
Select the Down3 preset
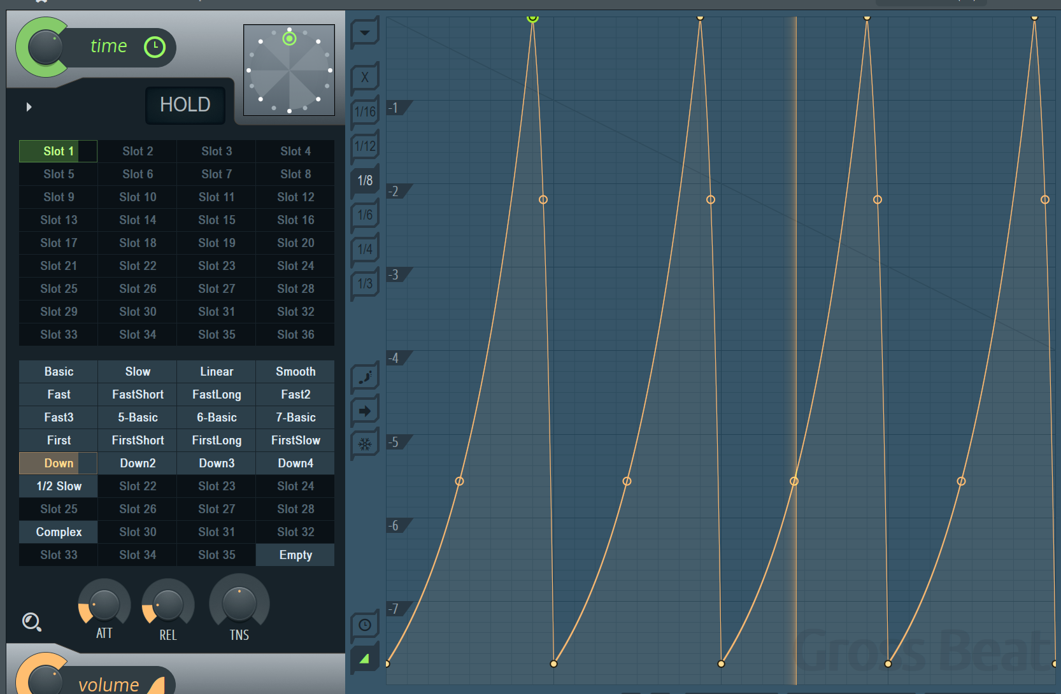point(217,463)
